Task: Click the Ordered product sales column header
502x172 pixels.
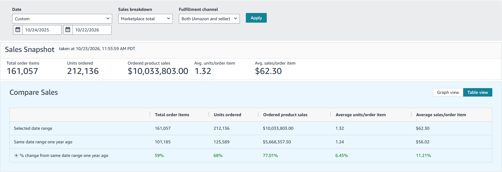Action: pyautogui.click(x=285, y=115)
